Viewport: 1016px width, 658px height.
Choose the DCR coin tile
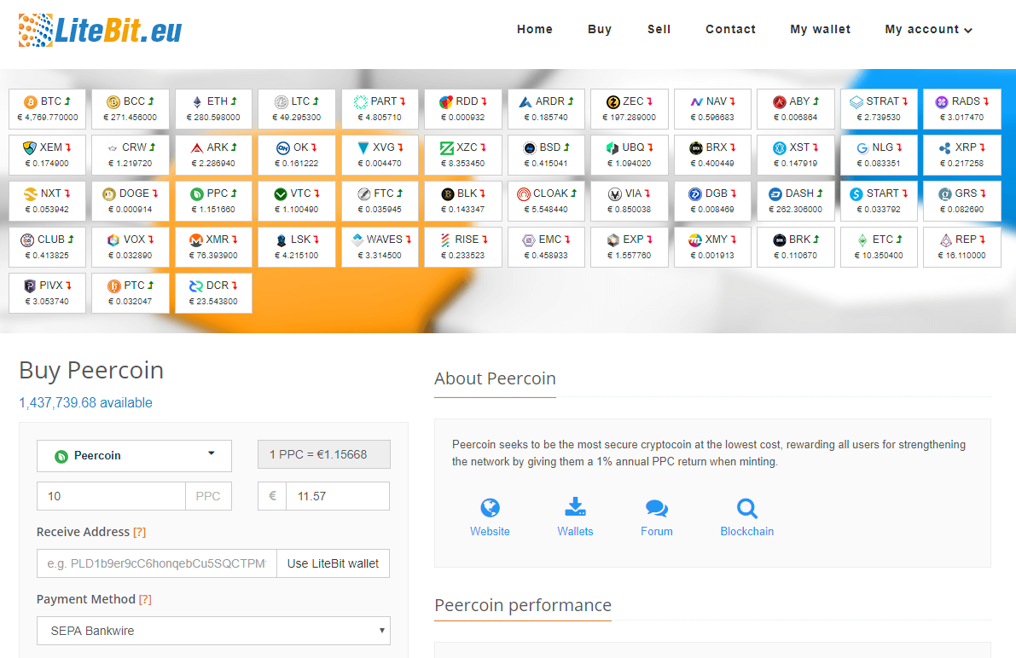click(213, 292)
